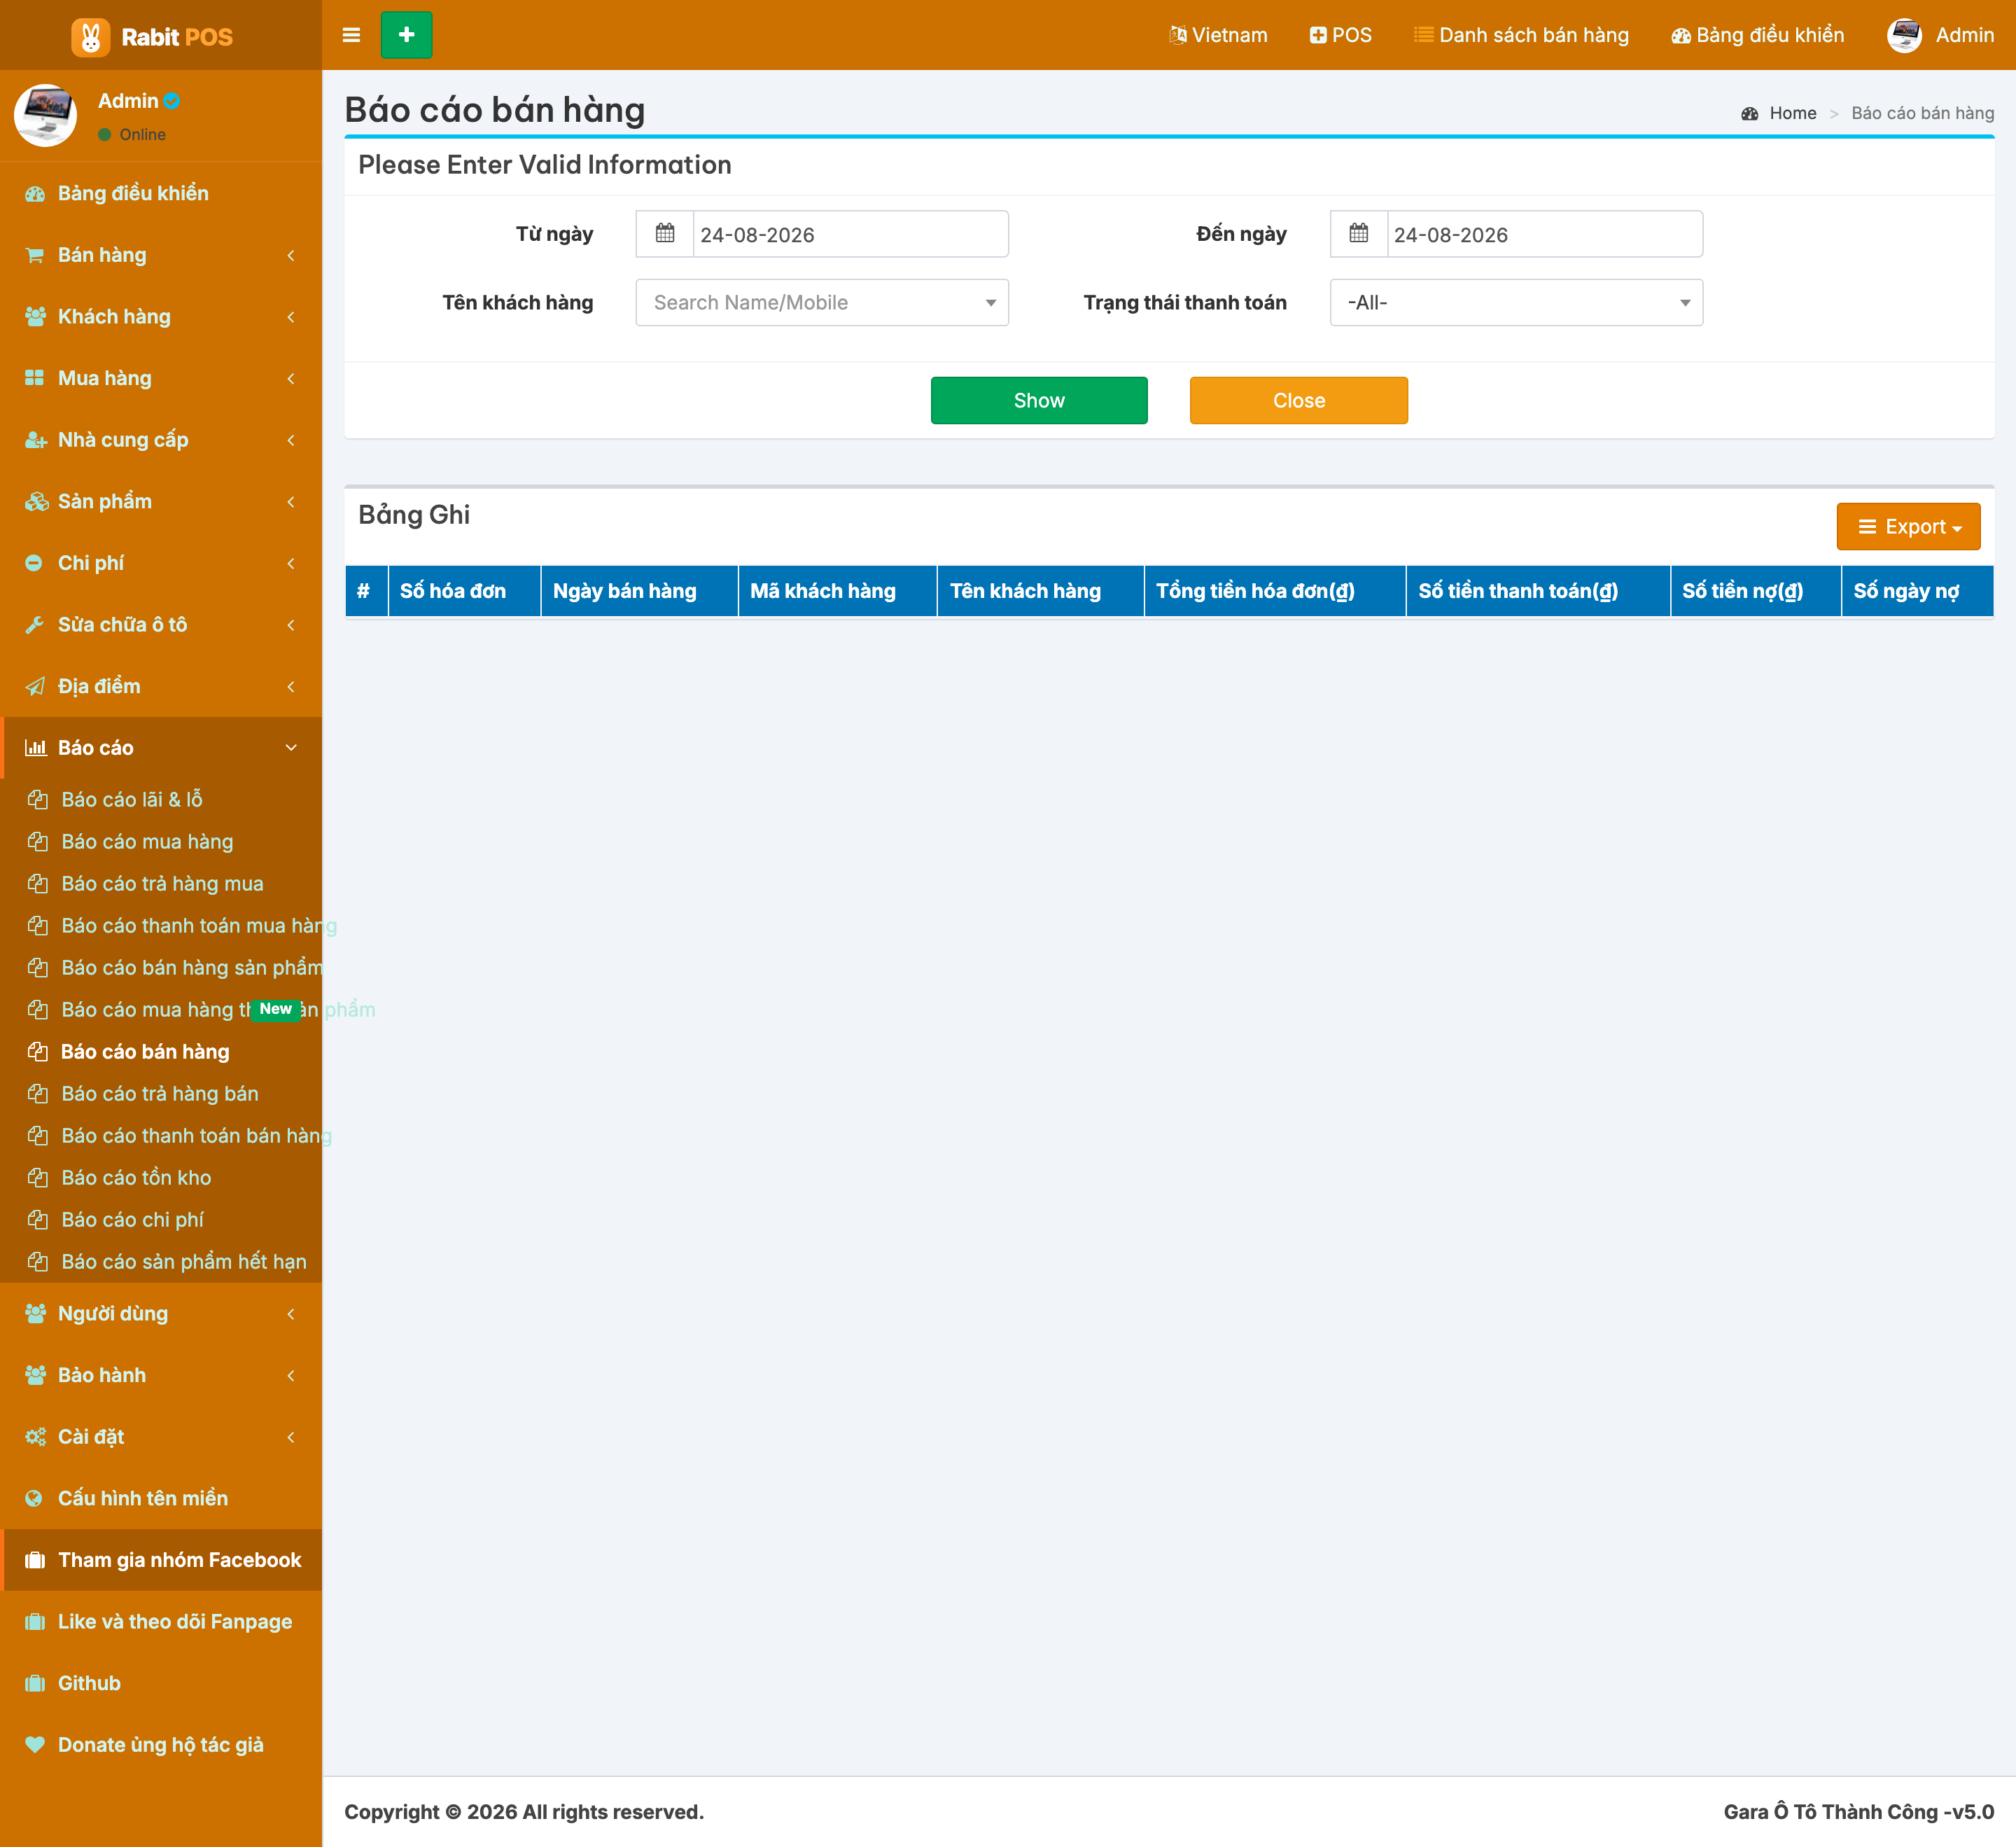The image size is (2016, 1847).
Task: Open Danh sách bán hàng in top bar
Action: (x=1521, y=35)
